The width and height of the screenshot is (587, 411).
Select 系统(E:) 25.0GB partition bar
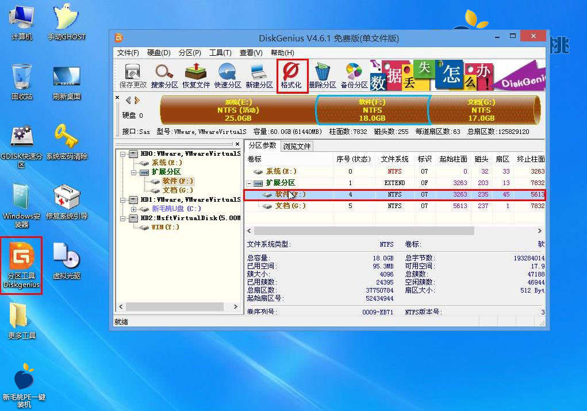click(238, 110)
